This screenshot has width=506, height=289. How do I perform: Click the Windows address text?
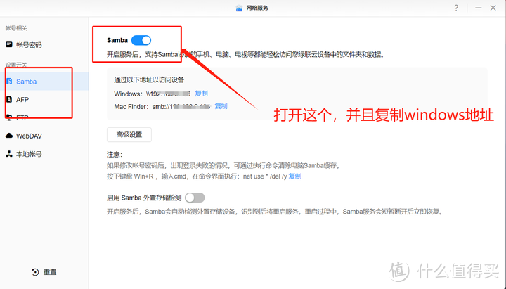coord(153,94)
